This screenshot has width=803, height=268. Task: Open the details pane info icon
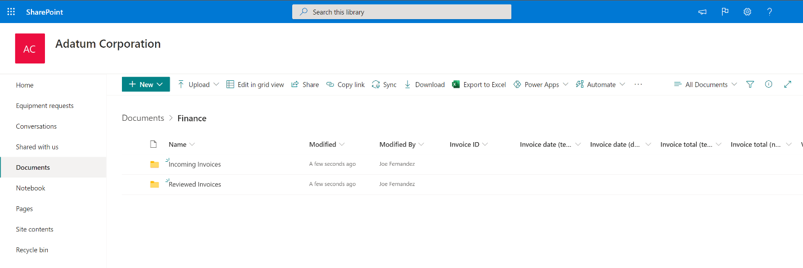click(769, 84)
